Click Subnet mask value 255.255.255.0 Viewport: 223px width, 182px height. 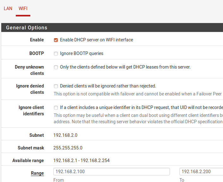(x=68, y=148)
